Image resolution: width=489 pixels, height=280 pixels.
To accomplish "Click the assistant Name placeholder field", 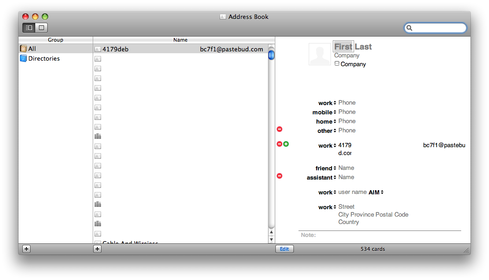I will (346, 177).
